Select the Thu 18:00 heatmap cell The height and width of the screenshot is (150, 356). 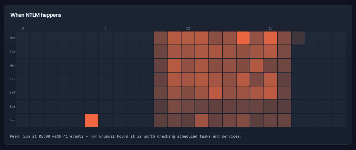[x=271, y=79]
